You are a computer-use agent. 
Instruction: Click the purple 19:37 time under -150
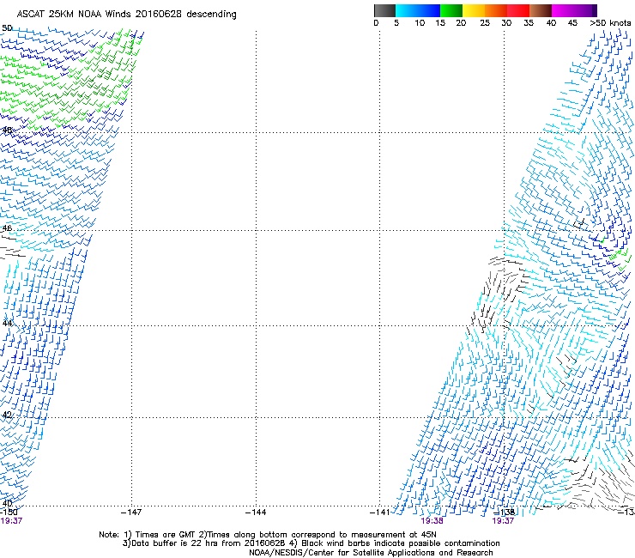pos(11,521)
